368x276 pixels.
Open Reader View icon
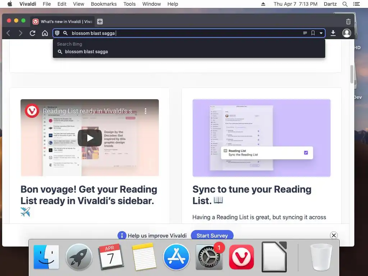coord(305,33)
